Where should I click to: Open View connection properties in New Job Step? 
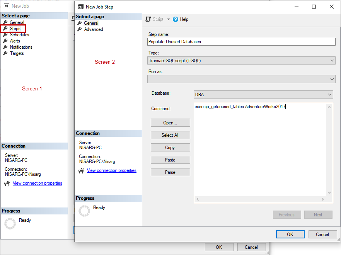click(x=112, y=170)
